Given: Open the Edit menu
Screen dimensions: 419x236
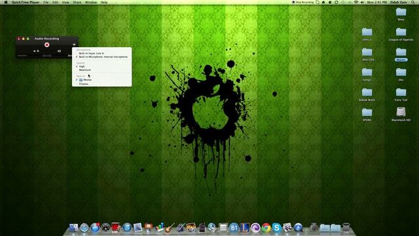Looking at the screenshot, I should pos(55,2).
